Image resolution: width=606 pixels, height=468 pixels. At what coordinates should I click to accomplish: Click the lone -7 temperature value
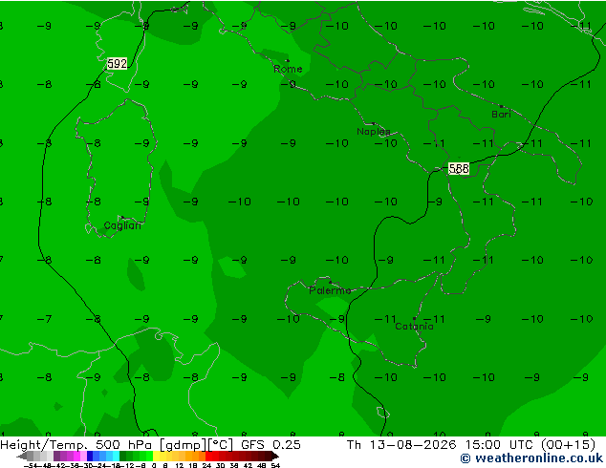click(x=44, y=319)
